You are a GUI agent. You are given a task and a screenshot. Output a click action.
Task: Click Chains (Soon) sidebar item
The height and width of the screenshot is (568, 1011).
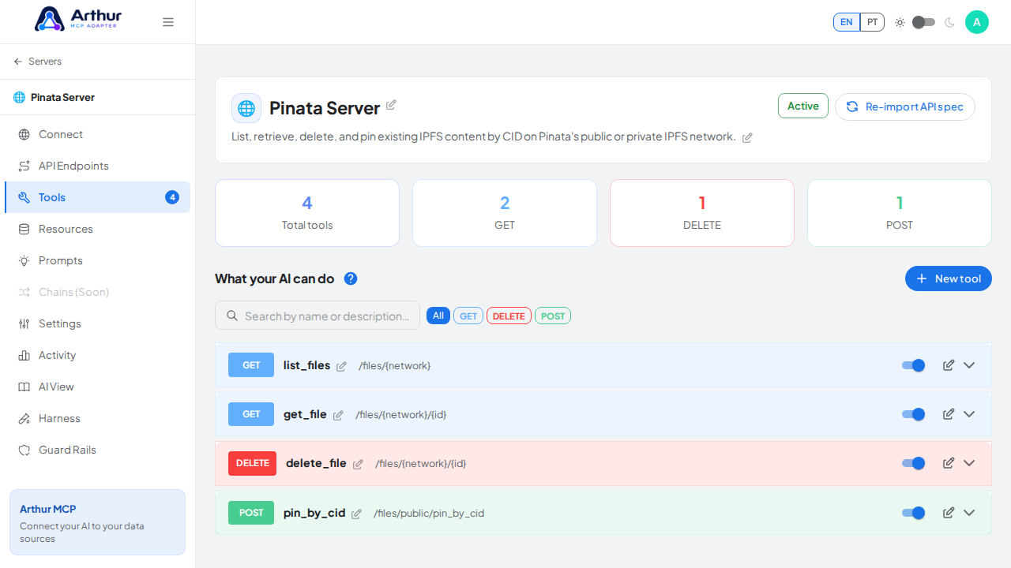coord(98,292)
